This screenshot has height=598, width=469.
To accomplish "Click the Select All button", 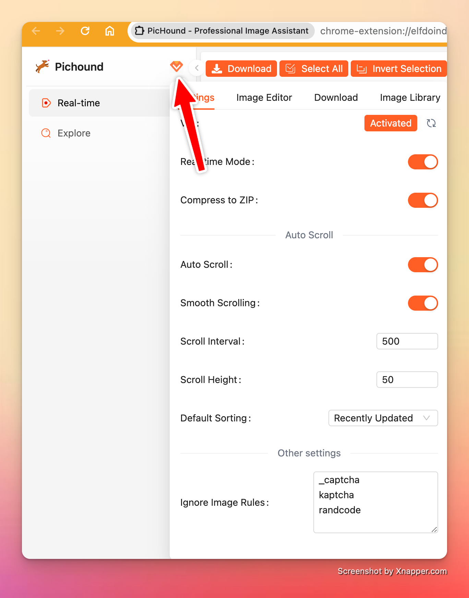I will coord(314,69).
